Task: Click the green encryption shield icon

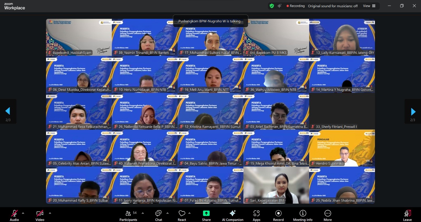Action: 272,6
